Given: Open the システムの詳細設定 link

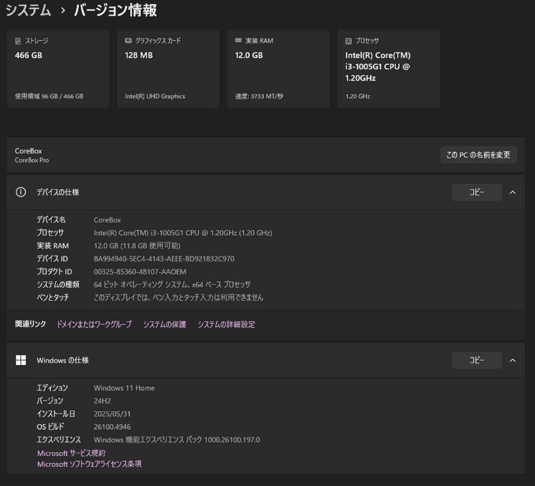Looking at the screenshot, I should [226, 324].
